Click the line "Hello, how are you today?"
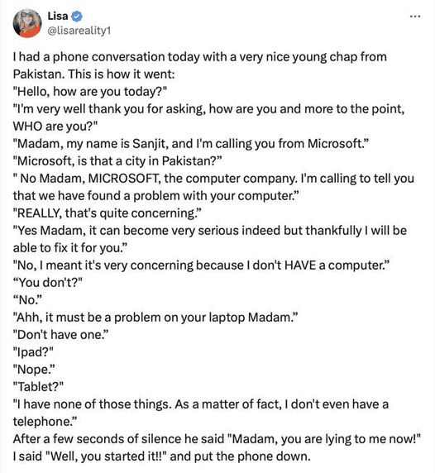The height and width of the screenshot is (473, 435). click(x=90, y=92)
